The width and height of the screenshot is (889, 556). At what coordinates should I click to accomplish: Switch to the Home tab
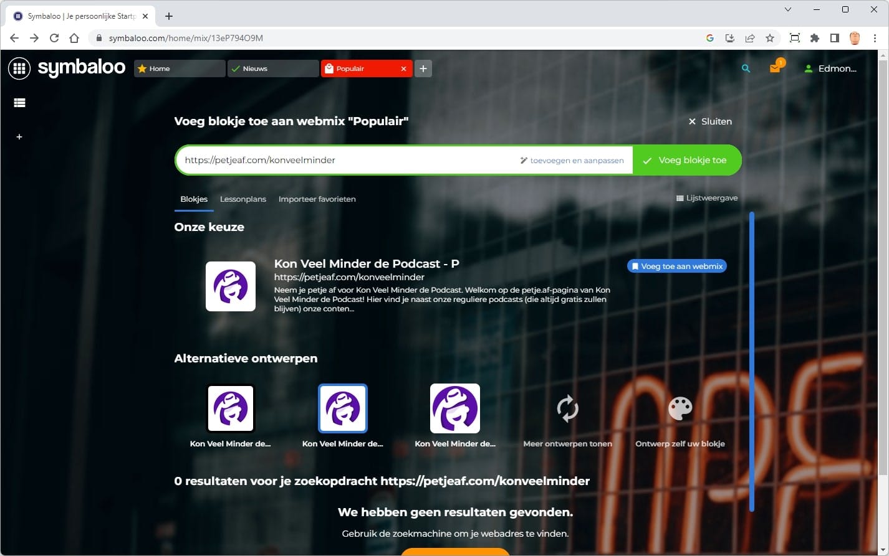click(x=179, y=68)
